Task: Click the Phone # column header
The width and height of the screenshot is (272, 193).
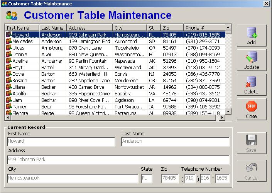Action: 204,28
